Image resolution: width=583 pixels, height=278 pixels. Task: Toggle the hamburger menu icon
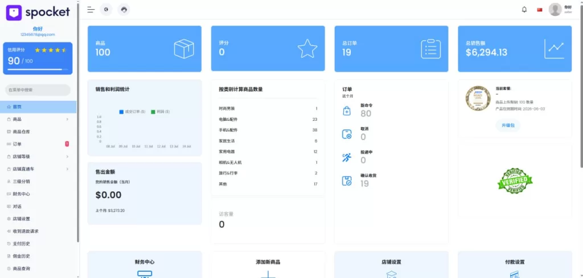[91, 10]
